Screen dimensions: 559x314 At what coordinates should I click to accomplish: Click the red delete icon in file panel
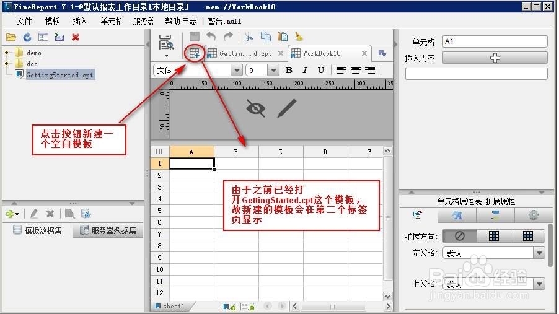tap(75, 37)
